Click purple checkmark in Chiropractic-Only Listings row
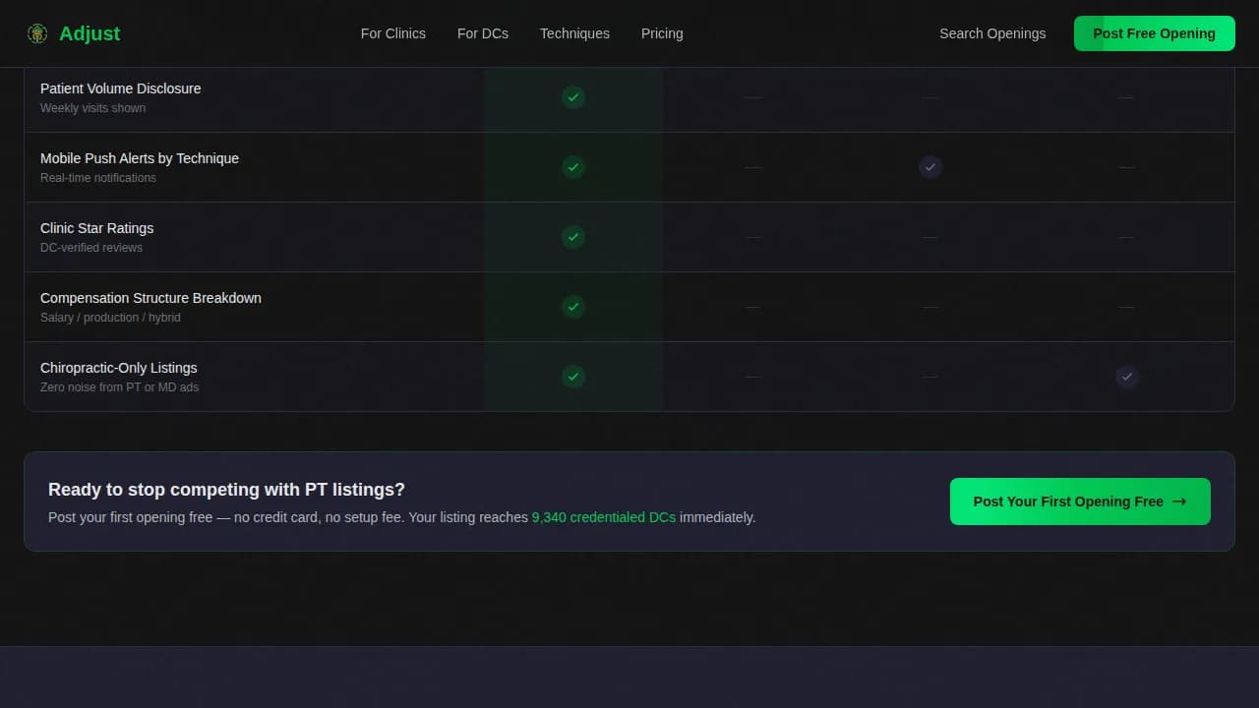This screenshot has width=1259, height=708. 1127,377
